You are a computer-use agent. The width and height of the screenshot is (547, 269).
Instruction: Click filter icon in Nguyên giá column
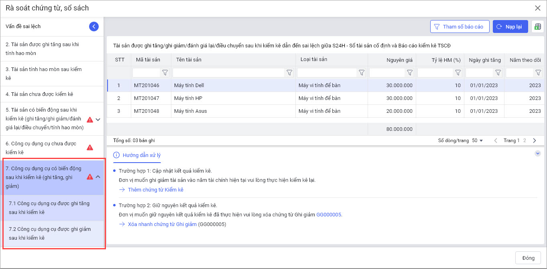coord(409,73)
